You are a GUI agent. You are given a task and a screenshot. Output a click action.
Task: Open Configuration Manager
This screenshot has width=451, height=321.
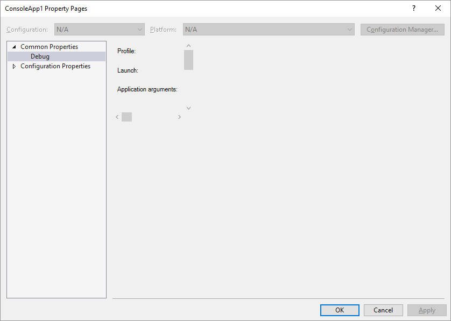403,30
